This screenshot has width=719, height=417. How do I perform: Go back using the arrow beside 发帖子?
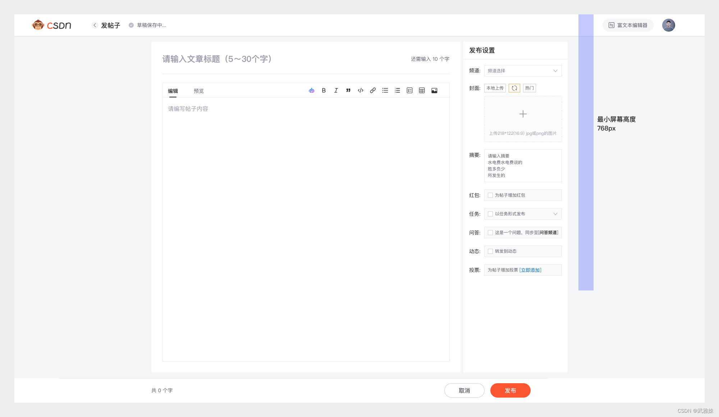click(x=95, y=25)
